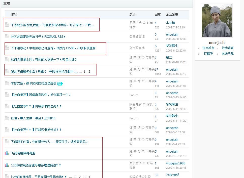
Task: Click last poster 第二
Action: [169, 57]
